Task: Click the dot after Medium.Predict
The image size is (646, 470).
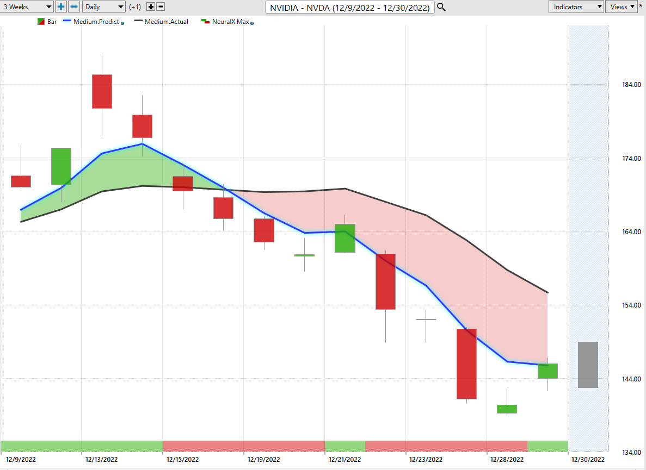Action: tap(122, 23)
